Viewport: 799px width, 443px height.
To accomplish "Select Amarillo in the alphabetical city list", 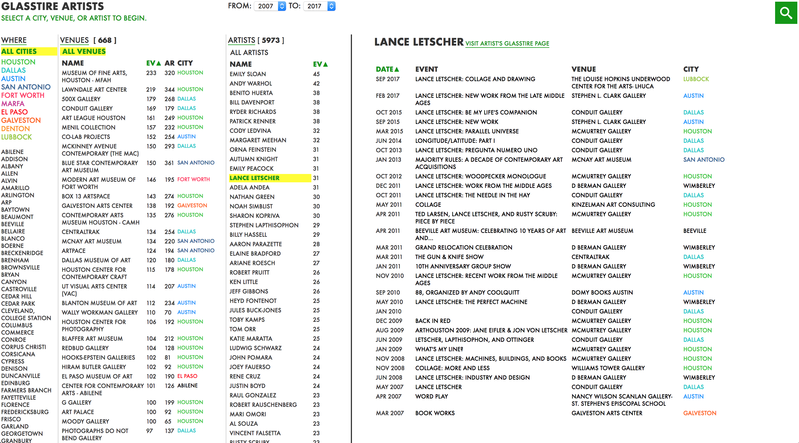I will click(15, 188).
